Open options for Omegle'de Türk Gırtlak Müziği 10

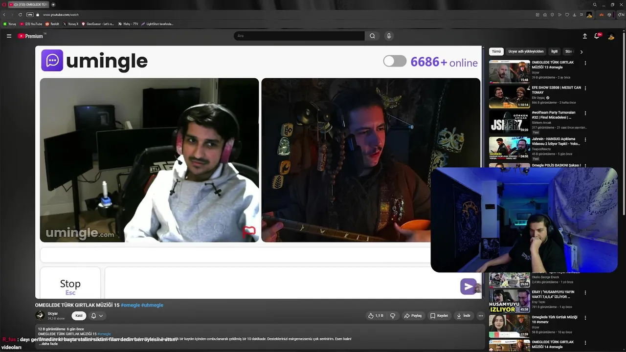coord(585,317)
